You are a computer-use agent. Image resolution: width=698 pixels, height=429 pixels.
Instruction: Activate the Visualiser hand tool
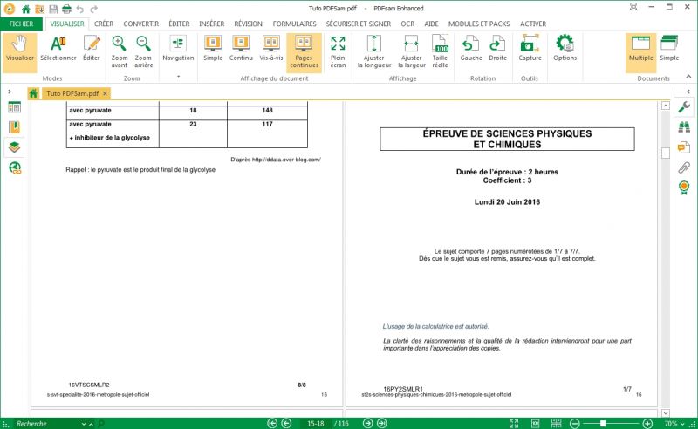point(19,52)
